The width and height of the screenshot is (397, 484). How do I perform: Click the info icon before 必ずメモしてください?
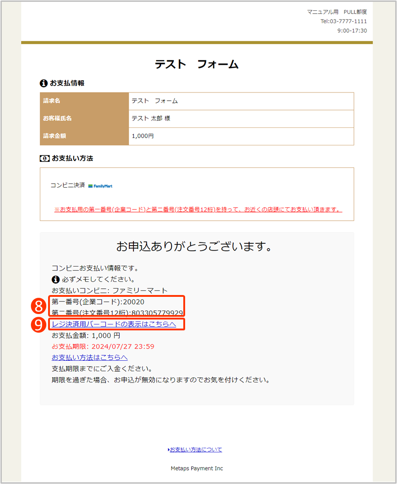(56, 279)
